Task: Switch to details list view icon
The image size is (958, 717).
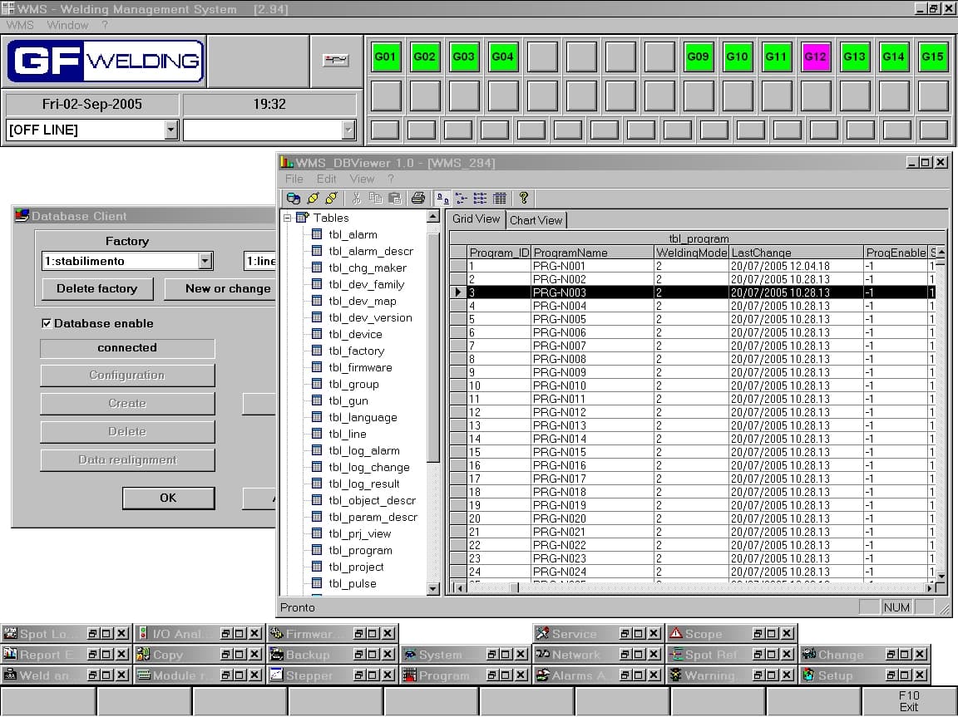Action: coord(499,198)
